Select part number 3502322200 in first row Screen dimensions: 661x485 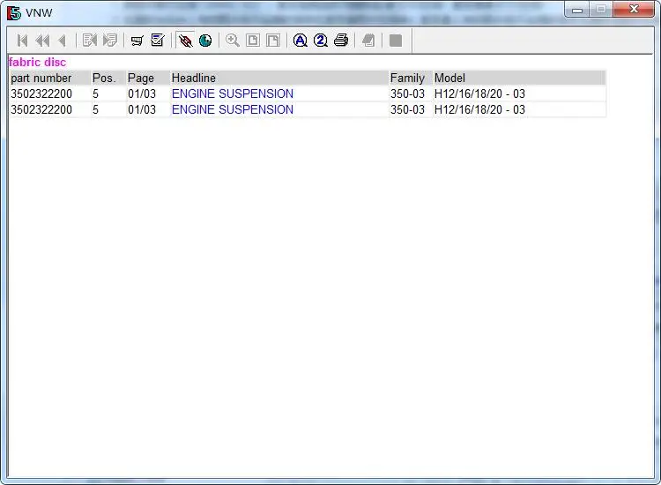point(41,93)
